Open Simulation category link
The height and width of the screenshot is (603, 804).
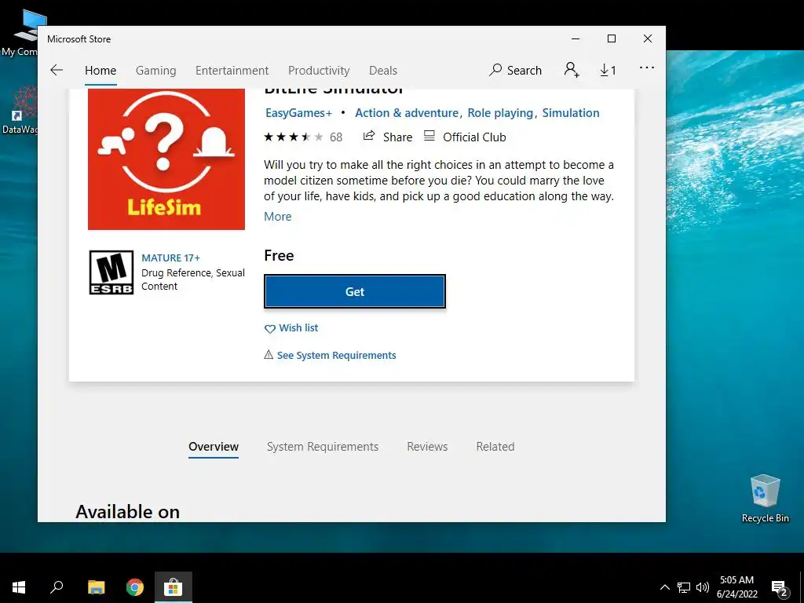tap(571, 113)
